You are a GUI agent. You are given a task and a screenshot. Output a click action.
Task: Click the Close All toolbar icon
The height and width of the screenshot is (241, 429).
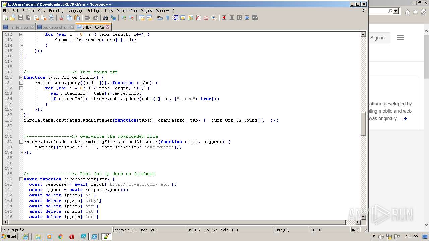click(44, 18)
